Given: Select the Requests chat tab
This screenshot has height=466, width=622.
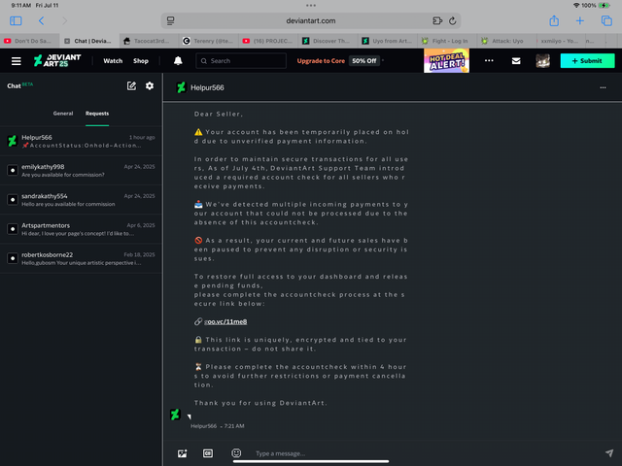Looking at the screenshot, I should [97, 114].
